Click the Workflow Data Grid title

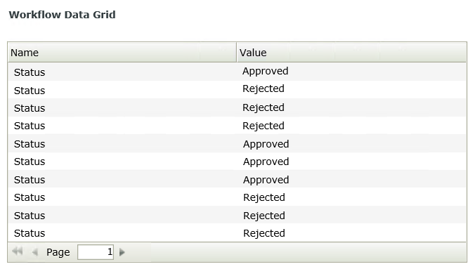click(62, 15)
